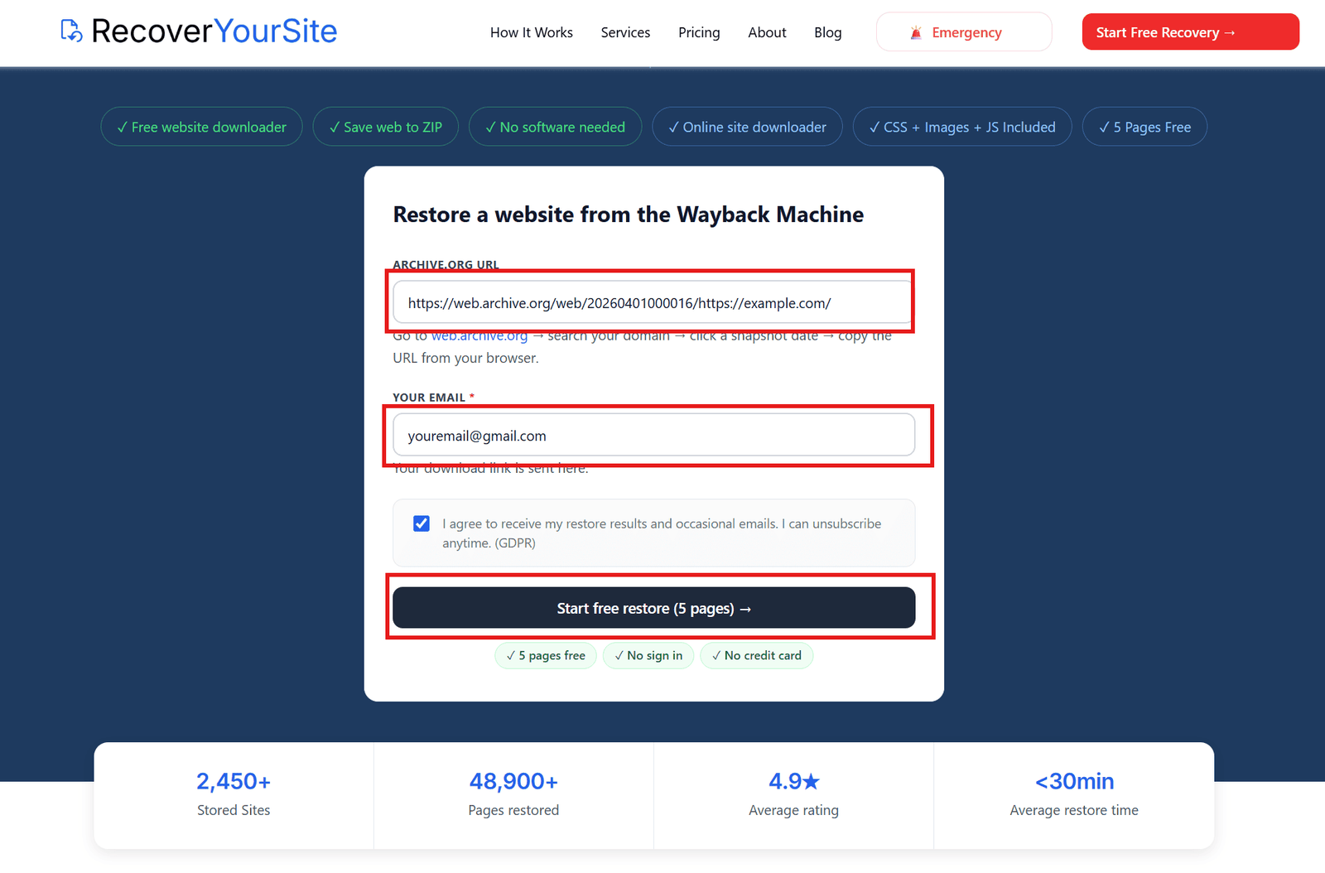Select the Online site downloader pill

pyautogui.click(x=747, y=127)
